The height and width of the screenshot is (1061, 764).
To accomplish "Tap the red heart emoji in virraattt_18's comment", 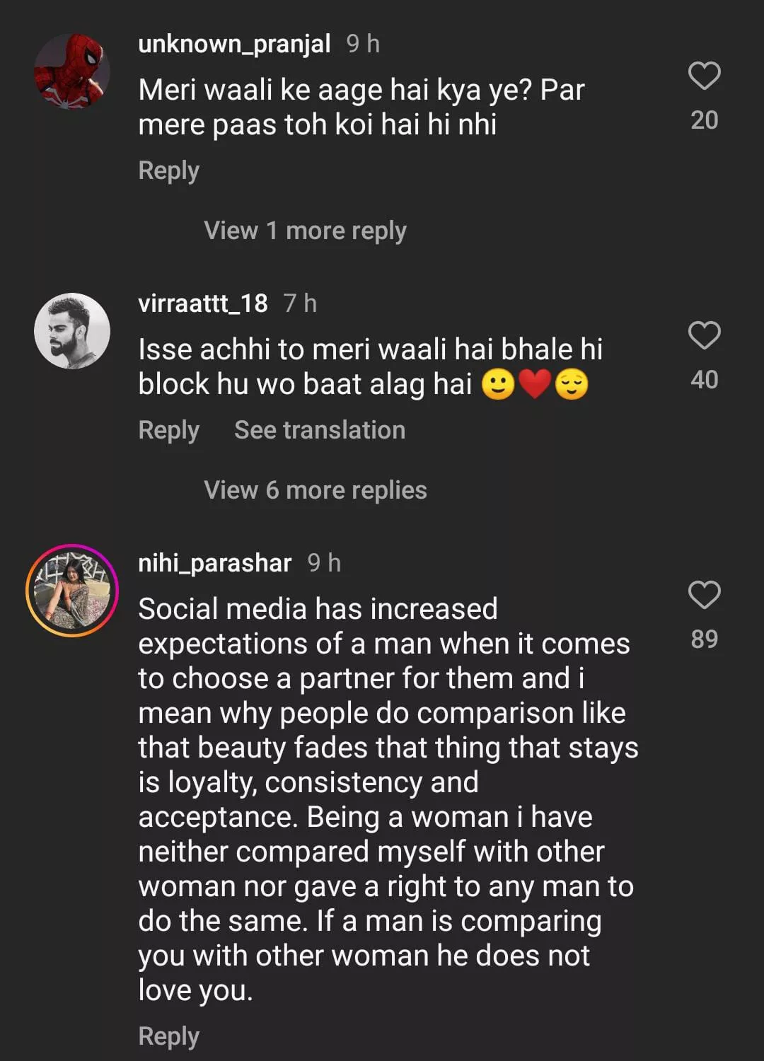I will pos(535,385).
